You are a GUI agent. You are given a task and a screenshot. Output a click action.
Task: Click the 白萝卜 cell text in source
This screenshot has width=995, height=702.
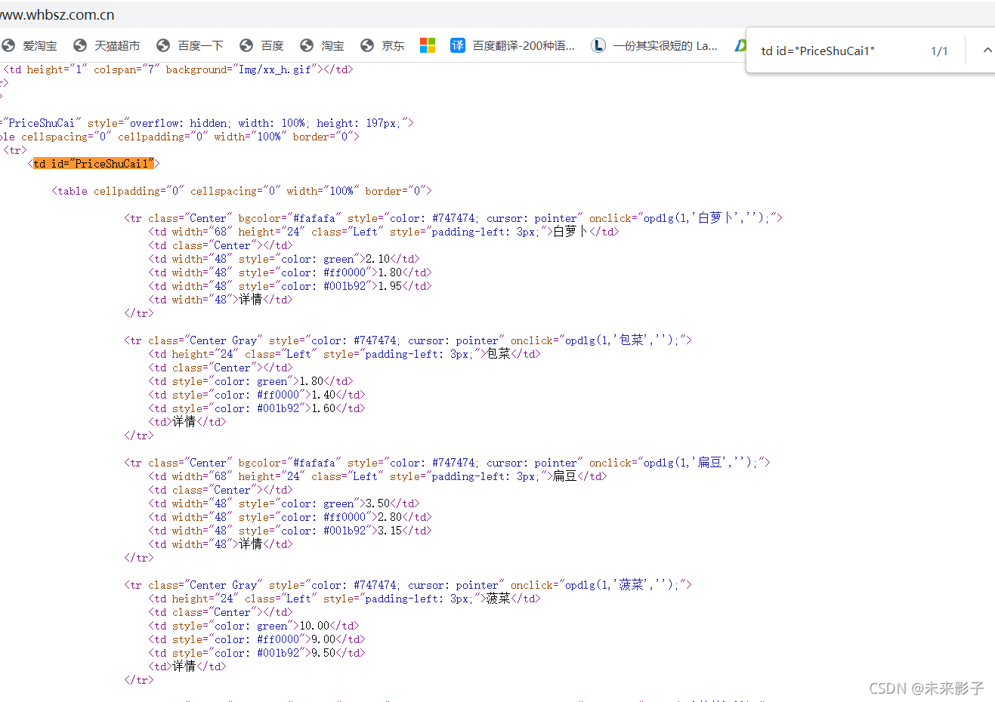click(571, 232)
